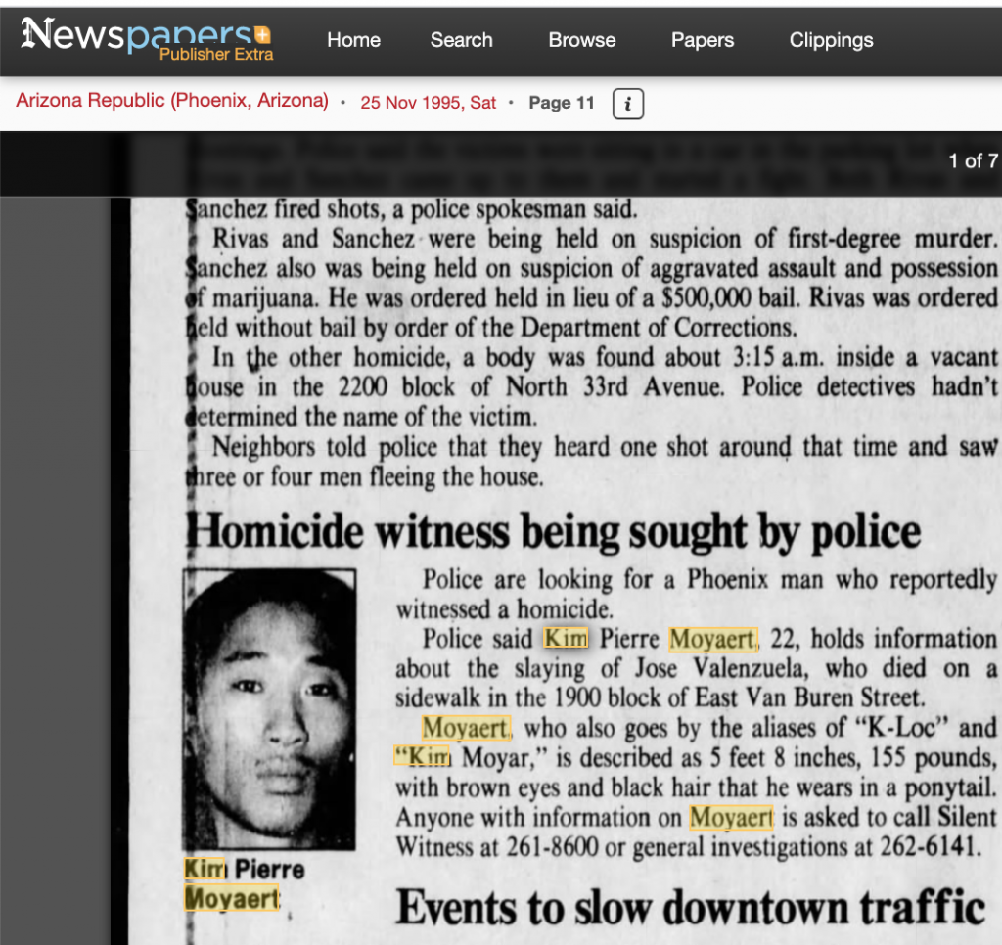
Task: Click the witness photograph in the article
Action: (269, 708)
